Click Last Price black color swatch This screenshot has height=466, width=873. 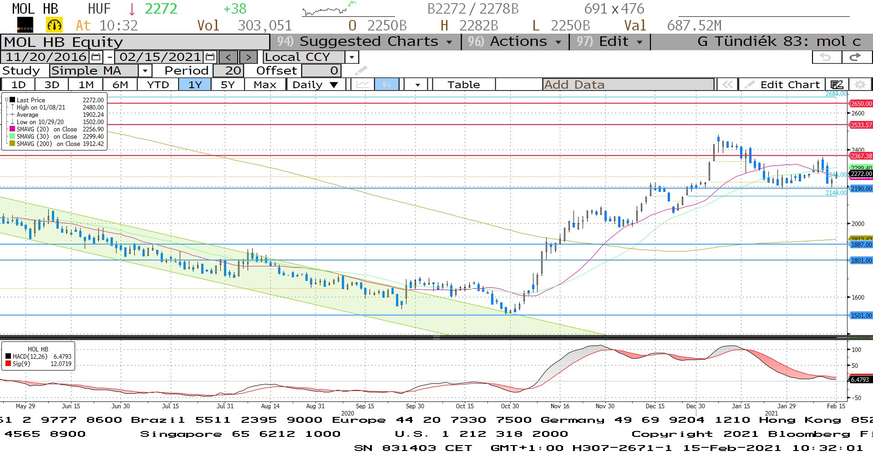(12, 100)
